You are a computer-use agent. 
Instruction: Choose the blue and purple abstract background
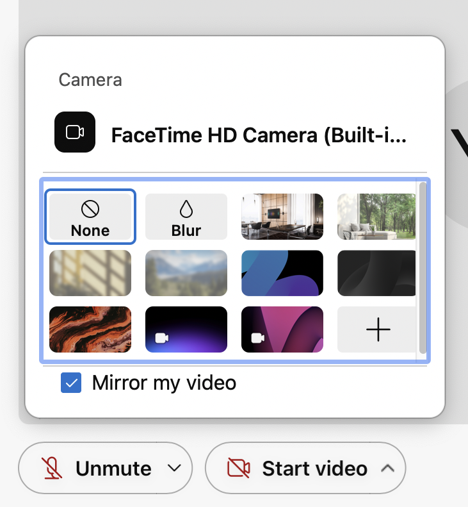point(282,273)
